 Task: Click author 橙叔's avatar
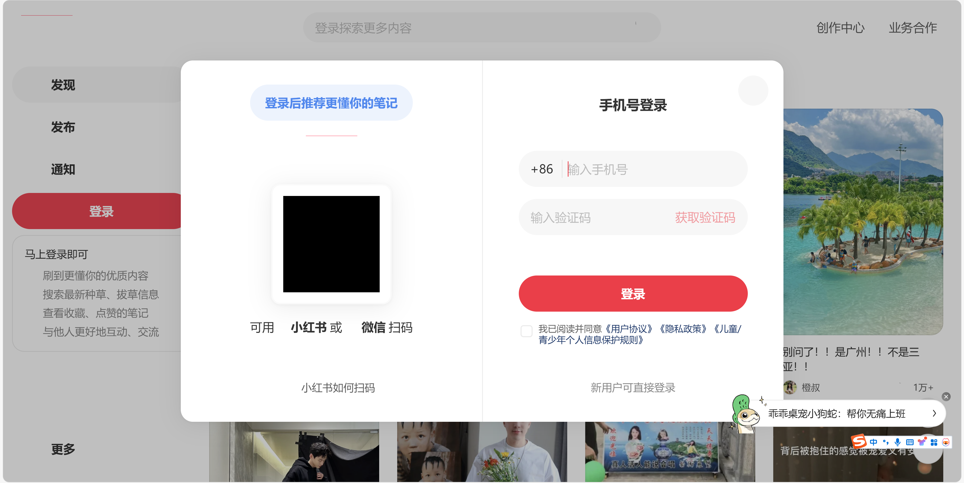point(790,387)
